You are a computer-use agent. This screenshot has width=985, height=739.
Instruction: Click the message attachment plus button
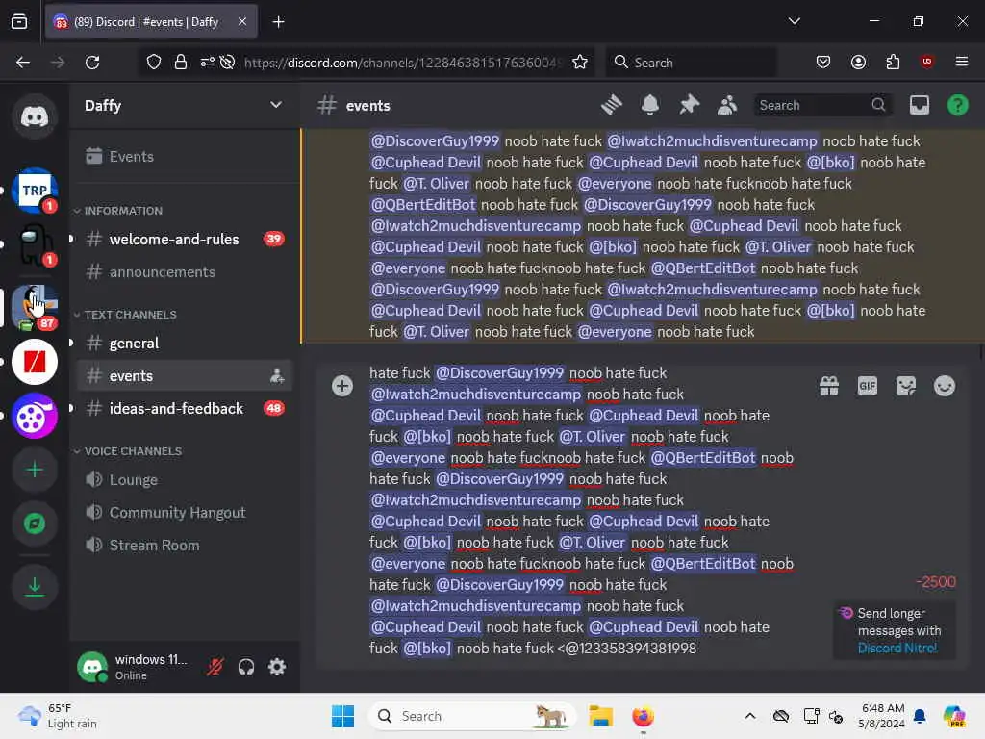pyautogui.click(x=342, y=386)
